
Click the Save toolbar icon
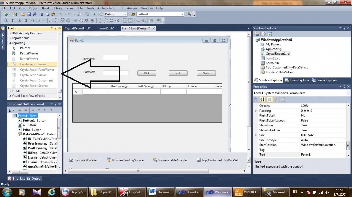pos(29,14)
